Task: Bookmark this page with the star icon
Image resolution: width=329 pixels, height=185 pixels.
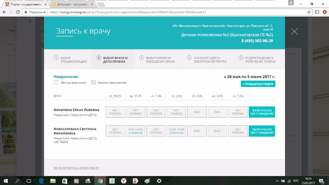Action: (309, 12)
